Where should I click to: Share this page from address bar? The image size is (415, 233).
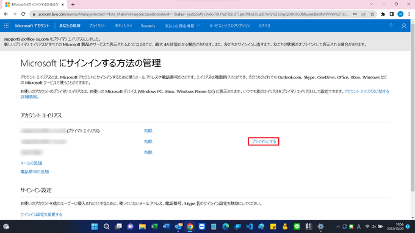pos(363,14)
